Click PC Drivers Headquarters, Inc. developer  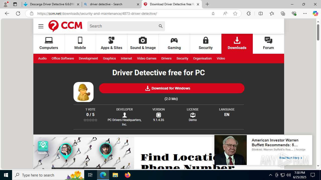124,122
